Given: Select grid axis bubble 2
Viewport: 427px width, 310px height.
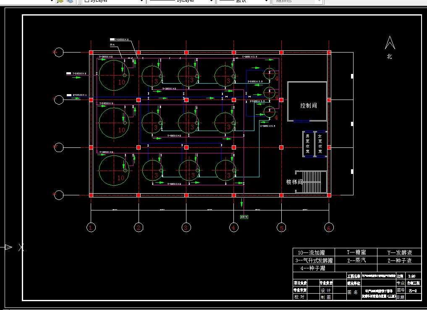Looking at the screenshot, I should tap(139, 227).
